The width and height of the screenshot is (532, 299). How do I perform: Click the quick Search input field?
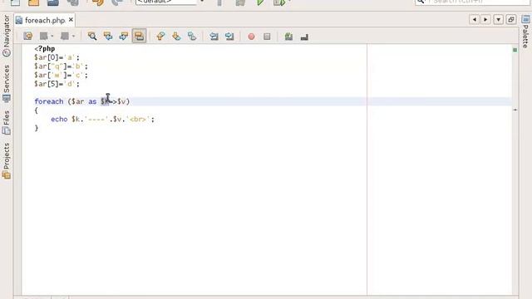click(x=472, y=2)
